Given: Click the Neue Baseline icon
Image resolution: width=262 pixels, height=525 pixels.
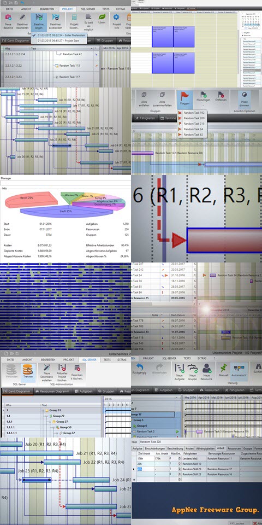Looking at the screenshot, I should (8, 17).
